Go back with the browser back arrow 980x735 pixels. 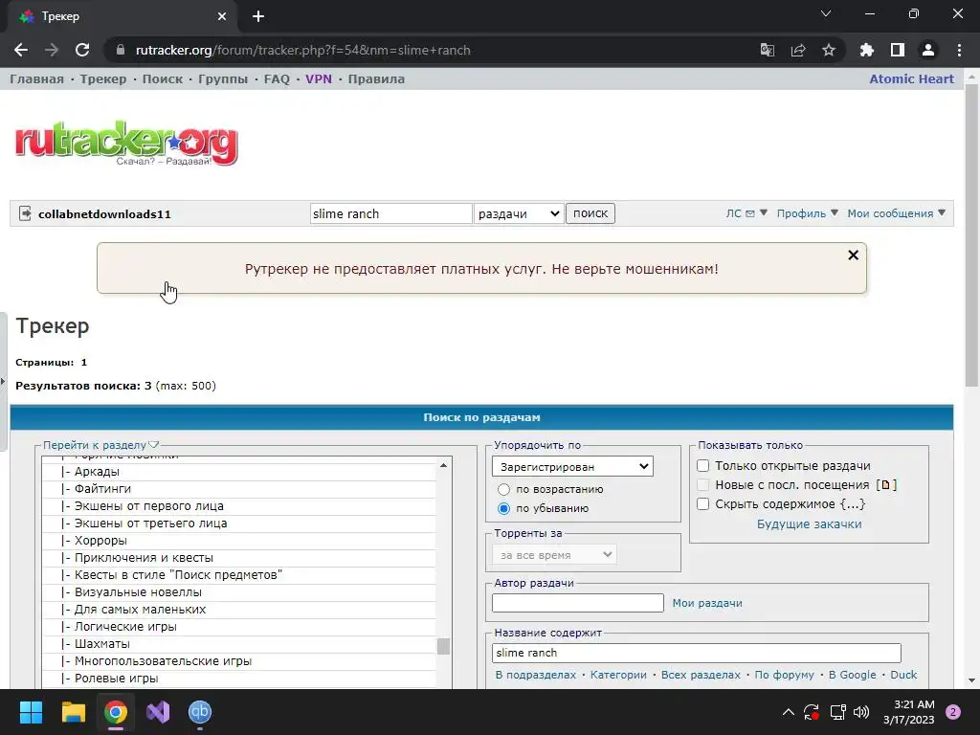pyautogui.click(x=21, y=50)
